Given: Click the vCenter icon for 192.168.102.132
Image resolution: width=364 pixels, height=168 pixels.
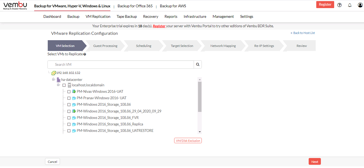Looking at the screenshot, I should pyautogui.click(x=53, y=73).
